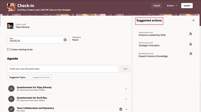Click the Suggested Actions button
The image size is (201, 112).
click(41, 77)
